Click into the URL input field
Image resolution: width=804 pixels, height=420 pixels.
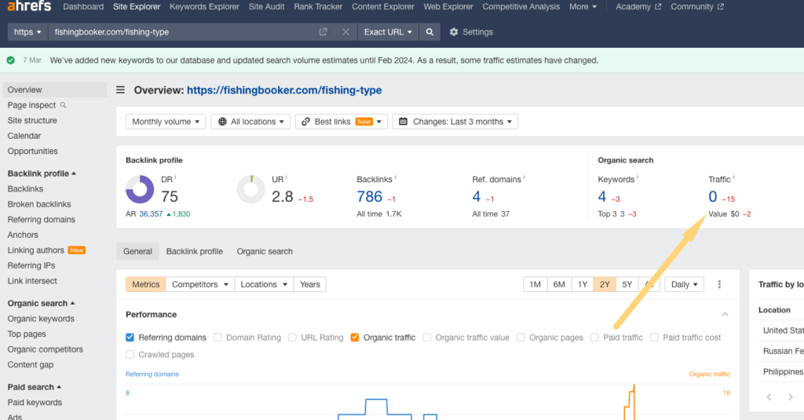pyautogui.click(x=182, y=32)
